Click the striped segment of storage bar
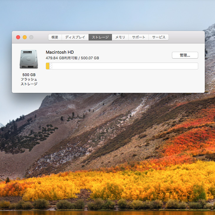 (51, 66)
